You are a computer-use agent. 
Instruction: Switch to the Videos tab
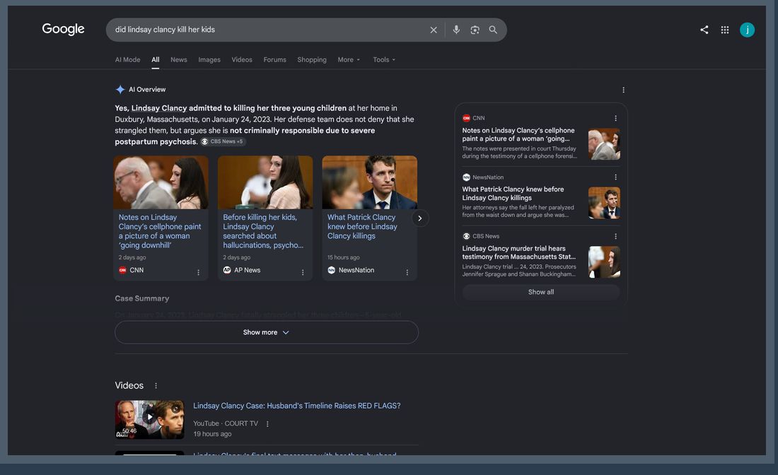pos(242,59)
